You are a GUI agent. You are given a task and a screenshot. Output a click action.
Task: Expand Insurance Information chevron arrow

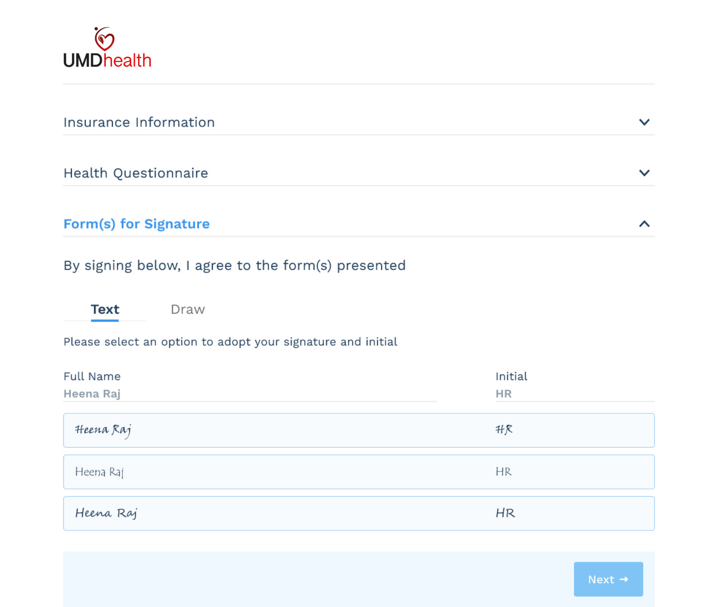644,122
